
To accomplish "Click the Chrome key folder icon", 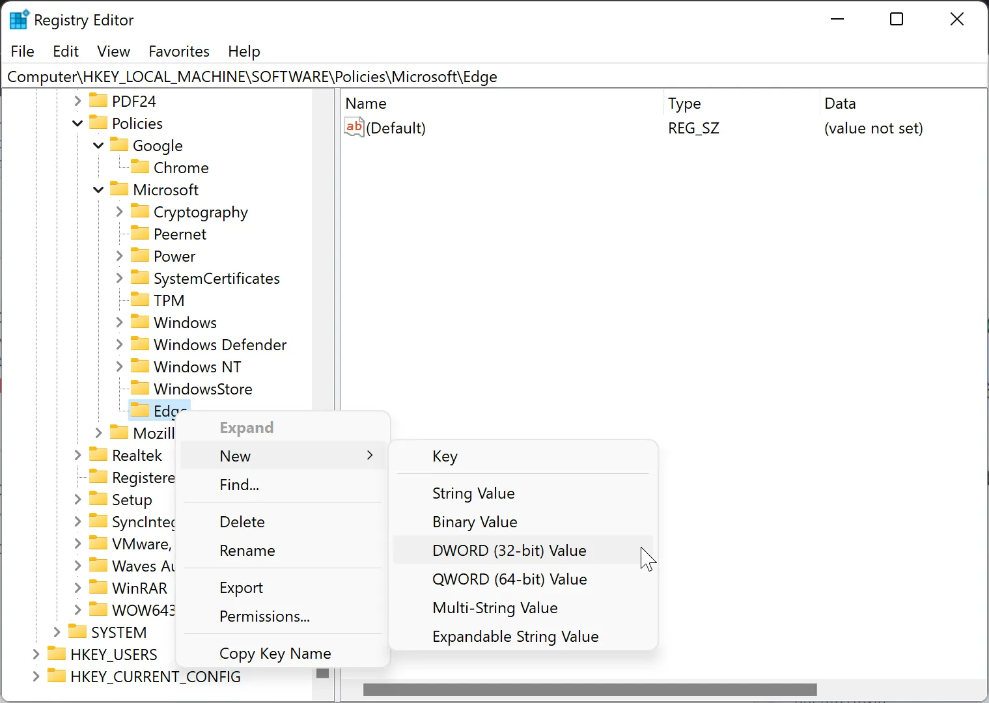I will click(x=140, y=167).
